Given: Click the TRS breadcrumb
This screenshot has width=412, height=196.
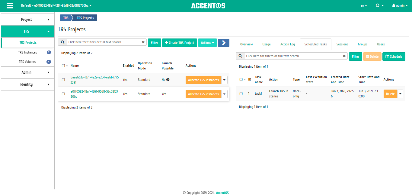Looking at the screenshot, I should 66,18.
